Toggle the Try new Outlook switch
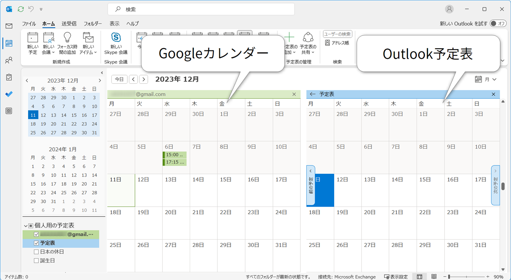 498,24
